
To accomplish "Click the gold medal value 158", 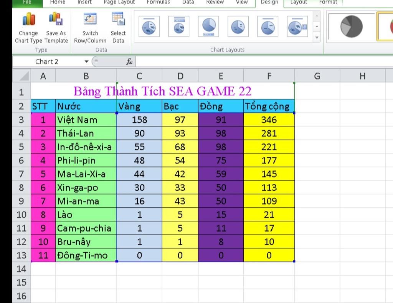I will coord(139,120).
